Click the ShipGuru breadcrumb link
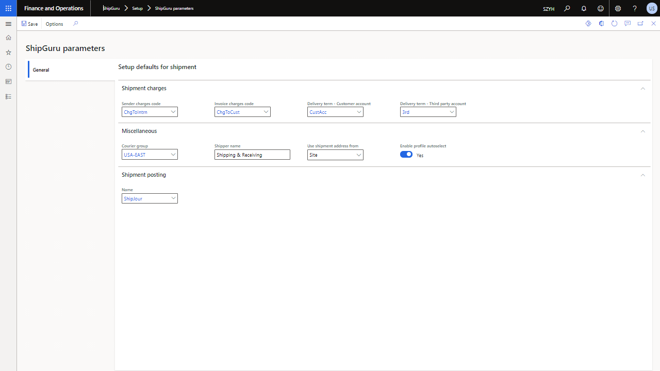660x371 pixels. 111,8
